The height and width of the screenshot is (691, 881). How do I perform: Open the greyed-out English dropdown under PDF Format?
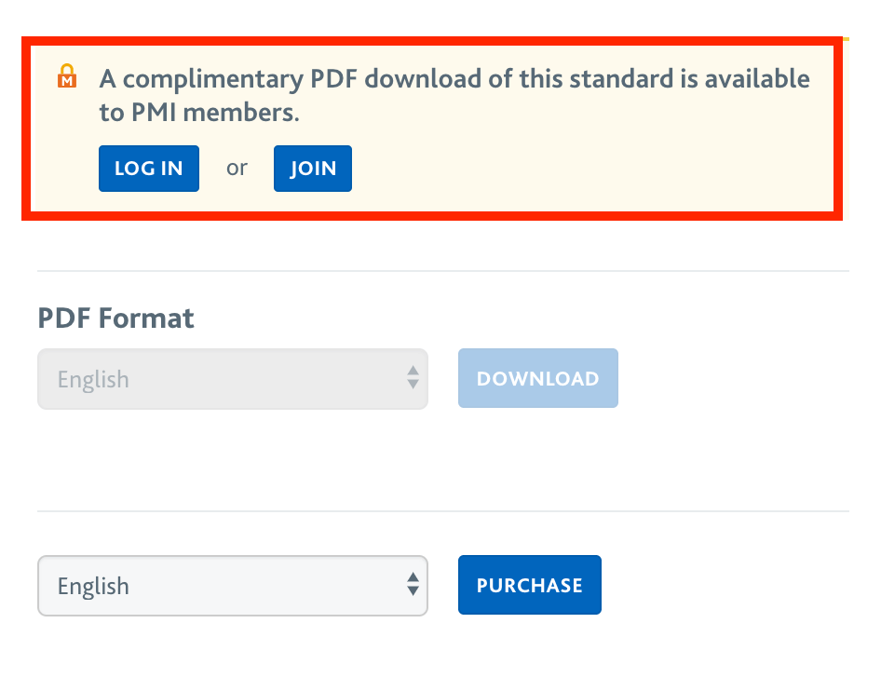[x=232, y=379]
